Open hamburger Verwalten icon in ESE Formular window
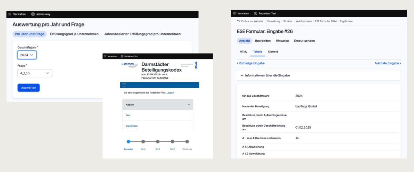This screenshot has height=172, width=414. [x=235, y=13]
